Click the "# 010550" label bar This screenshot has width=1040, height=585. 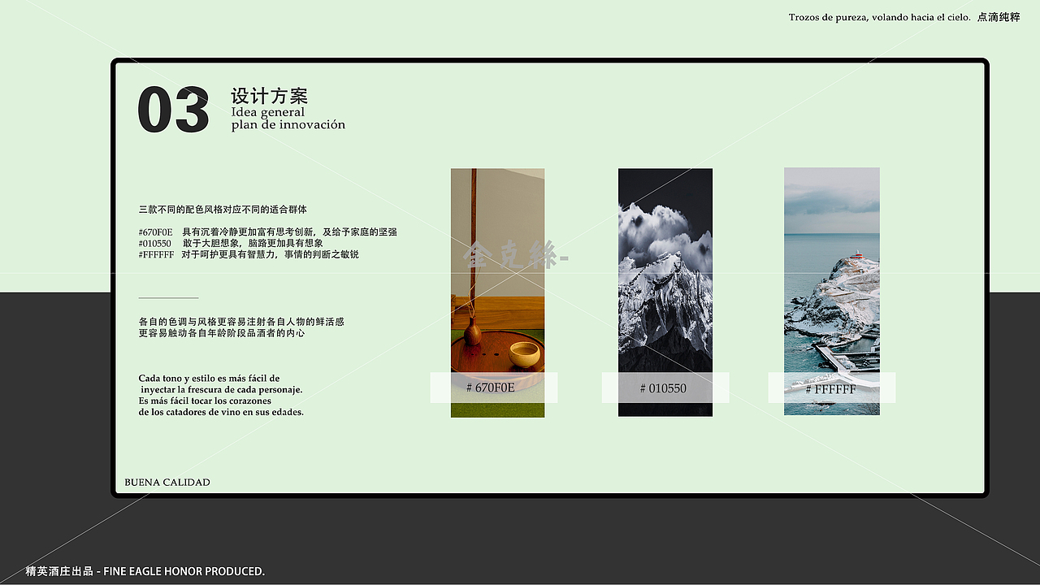[665, 388]
